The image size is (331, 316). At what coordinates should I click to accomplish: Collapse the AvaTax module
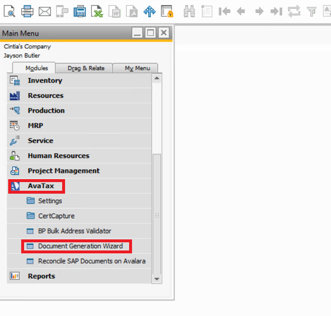(x=79, y=186)
